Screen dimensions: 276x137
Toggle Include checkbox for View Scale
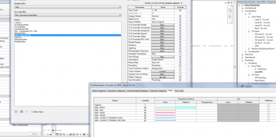click(180, 10)
